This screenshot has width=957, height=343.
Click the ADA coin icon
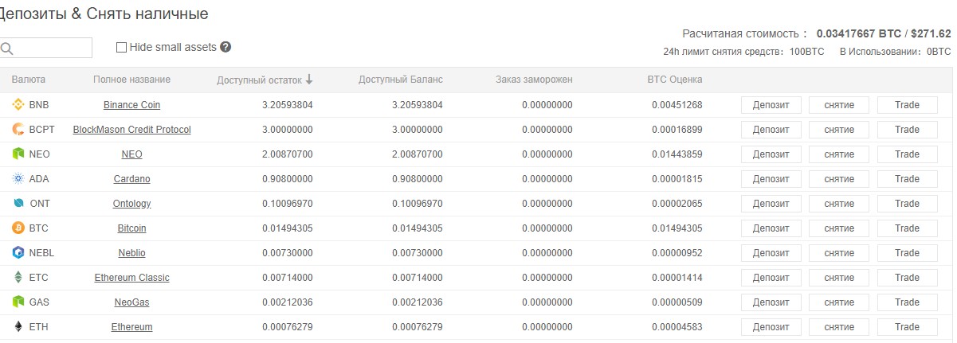click(18, 179)
